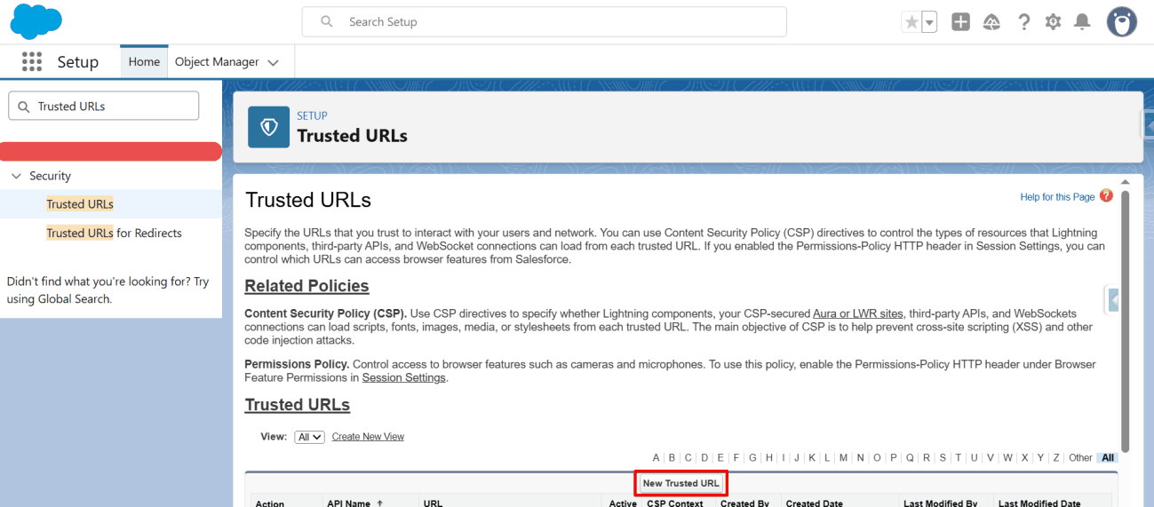Open the Object Manager tab dropdown chevron

pyautogui.click(x=273, y=62)
